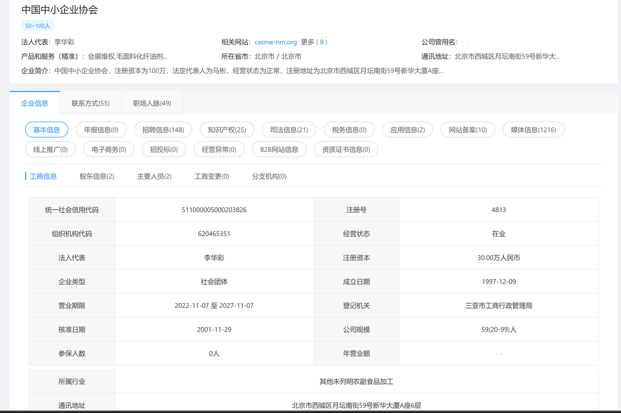The width and height of the screenshot is (621, 413).
Task: Click 李华彩 in the table's 法人代表 row
Action: [214, 258]
